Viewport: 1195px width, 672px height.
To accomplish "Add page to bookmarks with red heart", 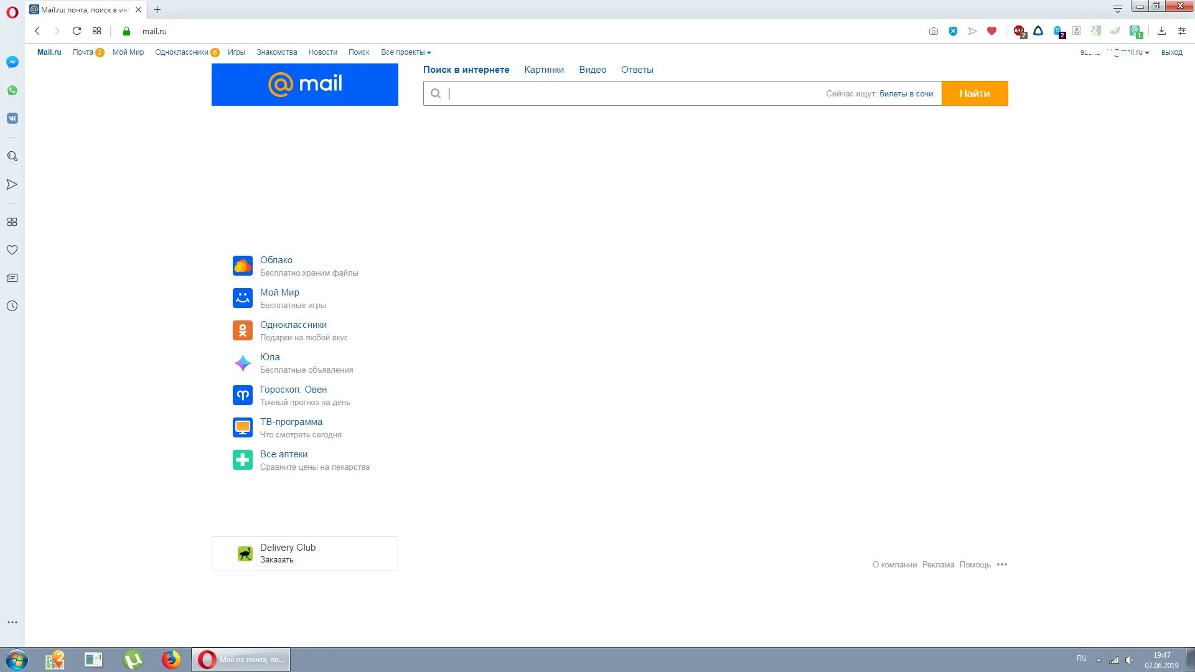I will pos(991,31).
